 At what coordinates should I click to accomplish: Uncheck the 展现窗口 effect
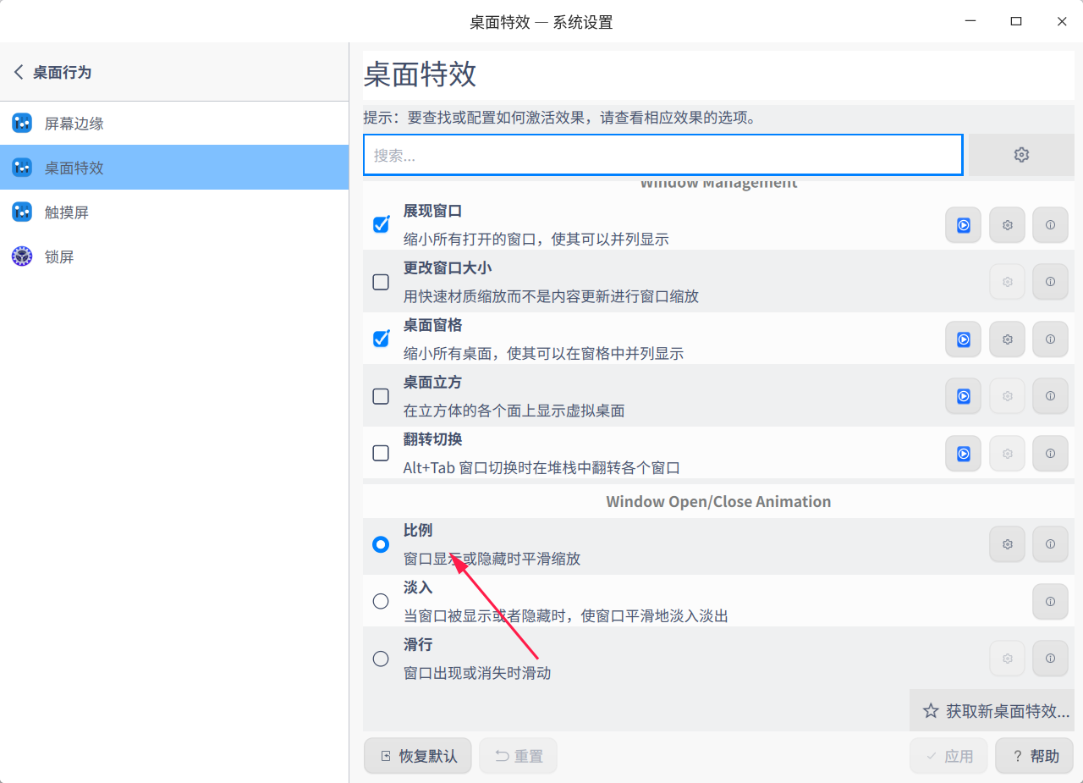(380, 223)
